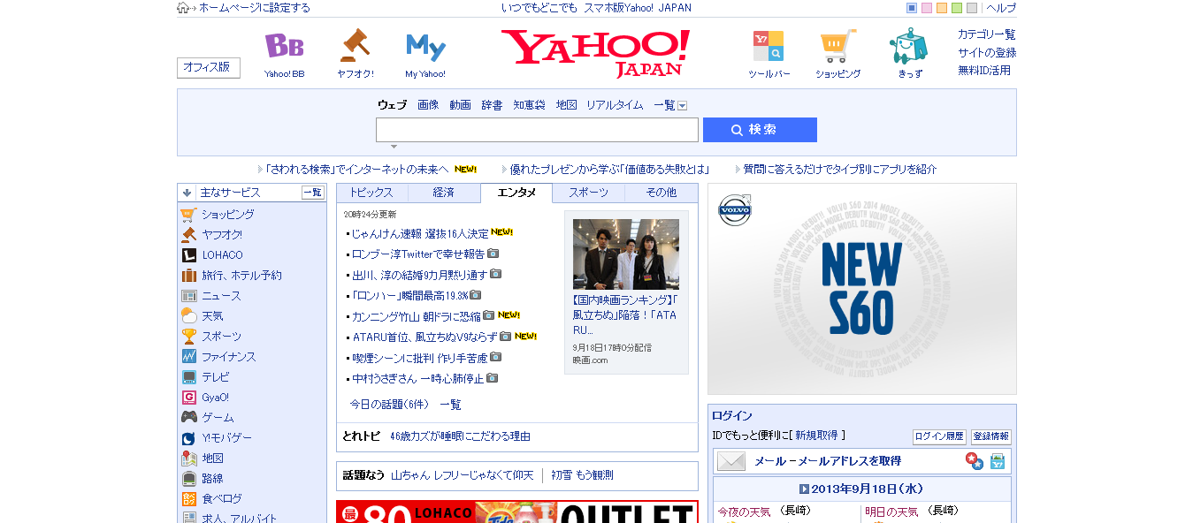The width and height of the screenshot is (1193, 523).
Task: Open ヤフオク! in the services sidebar
Action: point(221,235)
